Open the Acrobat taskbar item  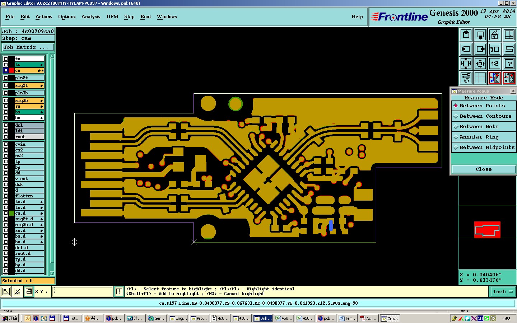(368, 318)
